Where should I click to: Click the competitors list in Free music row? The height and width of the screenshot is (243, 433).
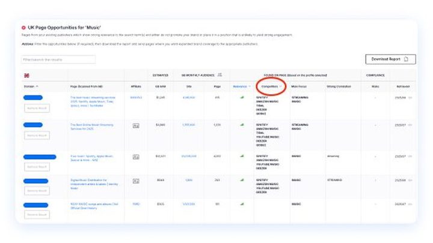267,162
